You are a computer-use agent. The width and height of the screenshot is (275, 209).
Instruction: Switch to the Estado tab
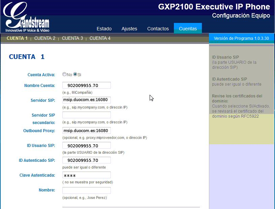coord(104,29)
